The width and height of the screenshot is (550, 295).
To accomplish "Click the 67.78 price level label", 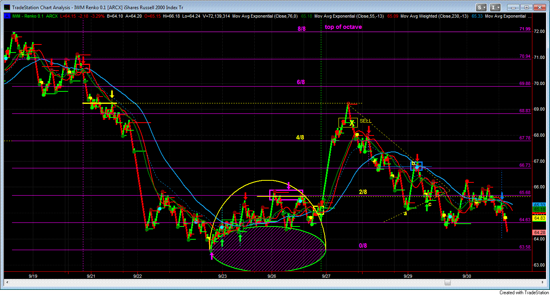I will 525,138.
